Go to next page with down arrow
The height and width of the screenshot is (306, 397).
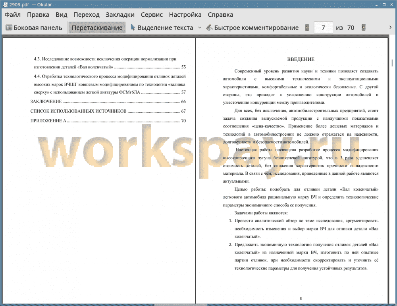[364, 27]
